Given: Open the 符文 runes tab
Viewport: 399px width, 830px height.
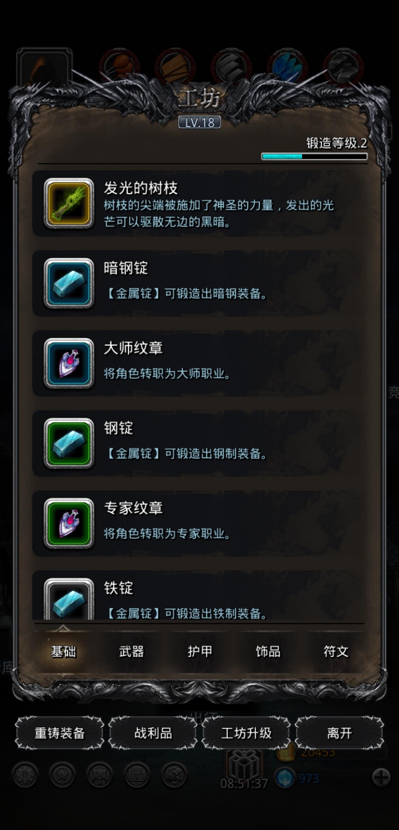Looking at the screenshot, I should tap(336, 651).
